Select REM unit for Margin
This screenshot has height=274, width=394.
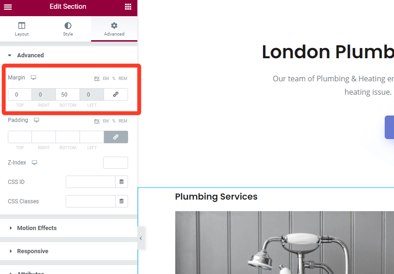[x=123, y=79]
